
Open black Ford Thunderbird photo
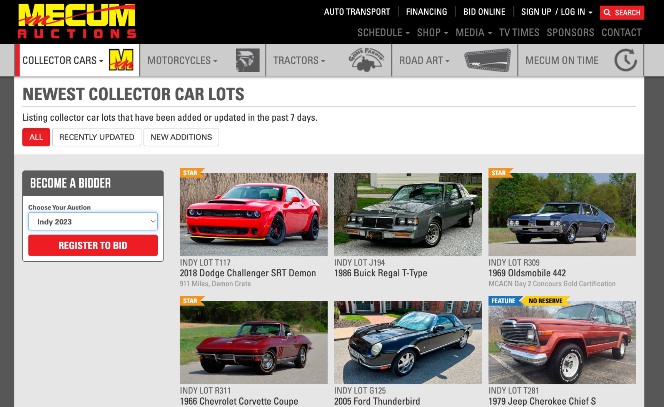[x=408, y=342]
